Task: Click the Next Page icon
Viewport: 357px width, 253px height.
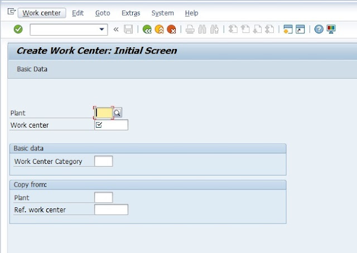Action: [x=257, y=30]
